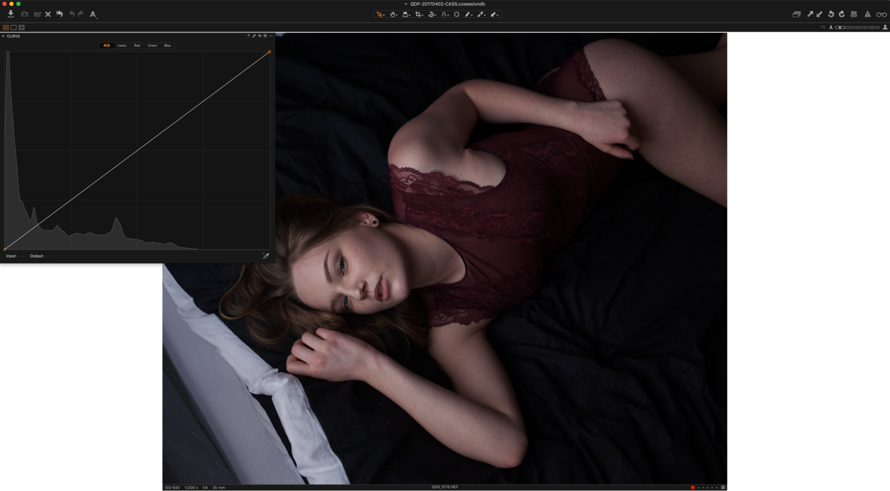Viewport: 890px width, 491px height.
Task: Click the Rotate left icon
Action: click(831, 14)
